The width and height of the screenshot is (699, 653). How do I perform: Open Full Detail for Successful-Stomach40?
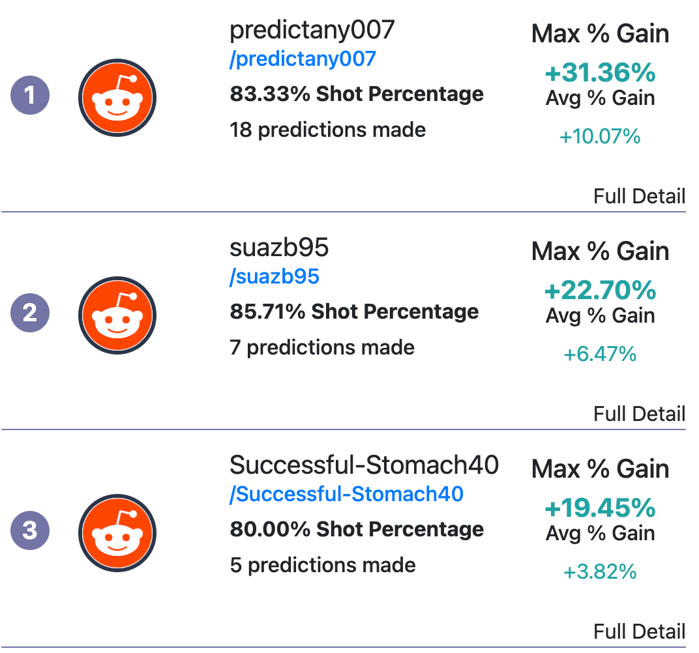pyautogui.click(x=639, y=631)
